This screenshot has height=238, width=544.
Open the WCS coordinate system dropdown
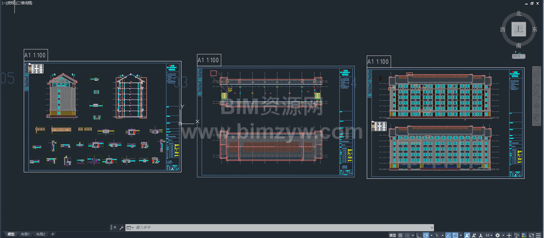point(519,56)
